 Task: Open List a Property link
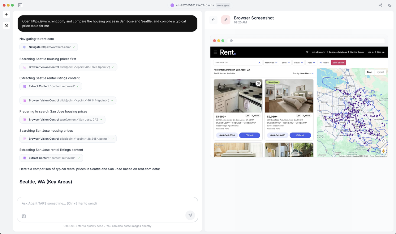pyautogui.click(x=318, y=52)
